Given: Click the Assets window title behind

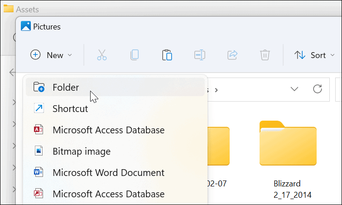Looking at the screenshot, I should click(27, 9).
